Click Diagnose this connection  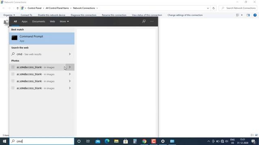(83, 15)
